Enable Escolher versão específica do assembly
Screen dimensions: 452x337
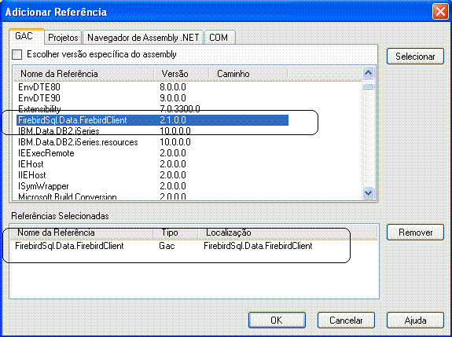point(17,54)
